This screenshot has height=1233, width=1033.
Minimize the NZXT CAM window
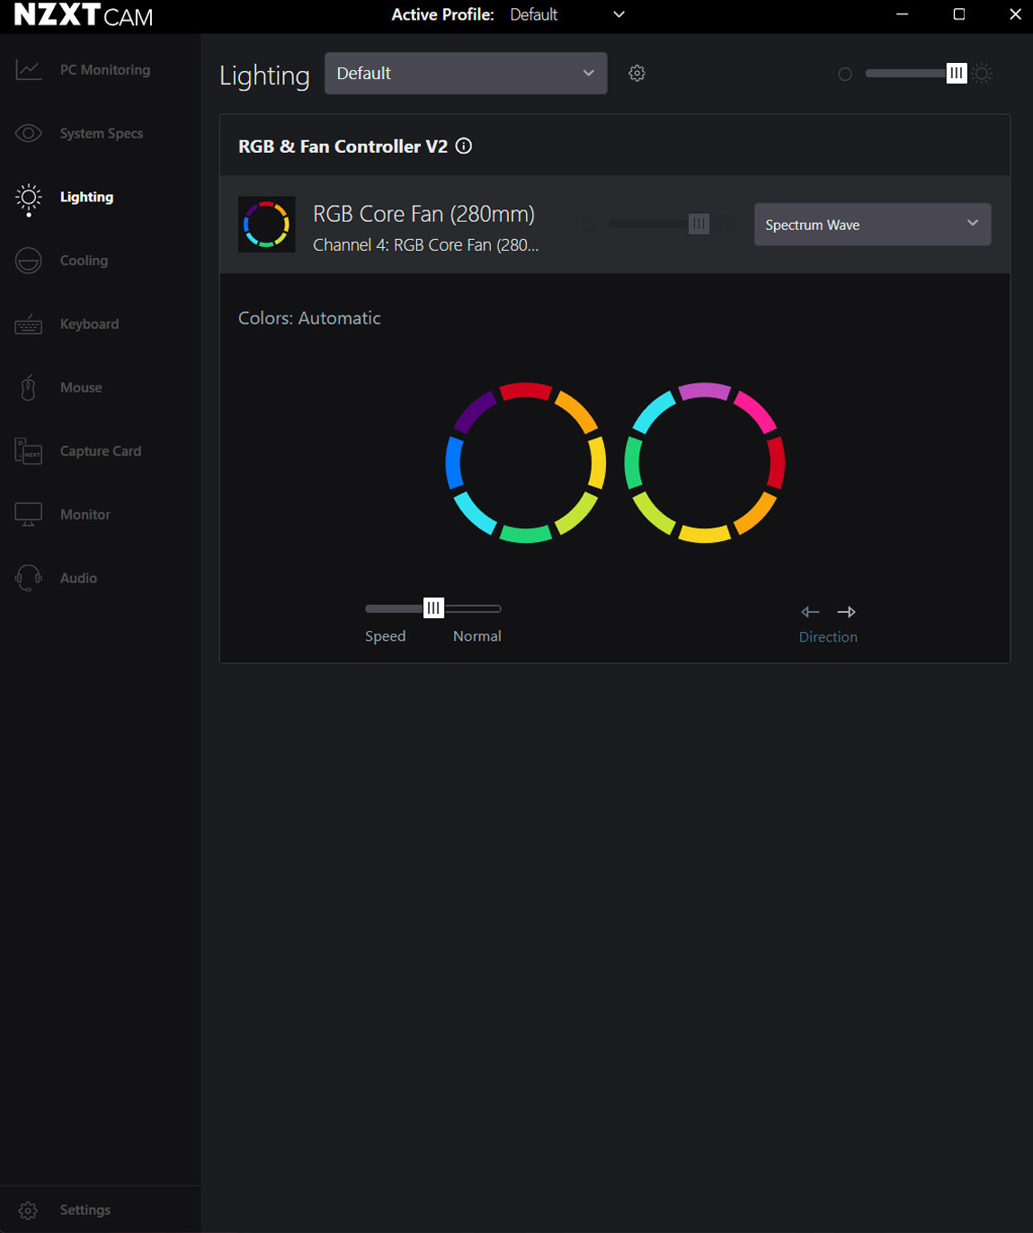click(x=903, y=14)
